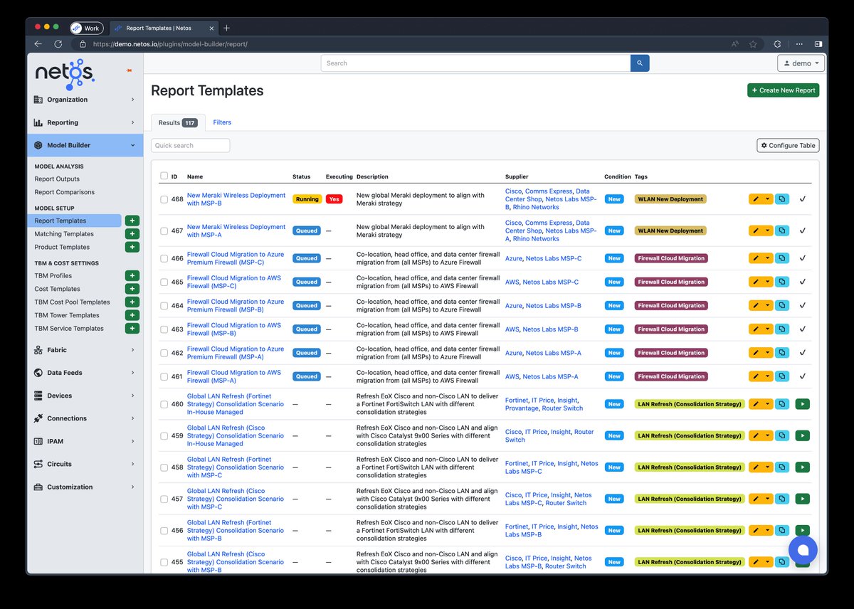
Task: Clone report 463 with the copy icon
Action: click(782, 329)
